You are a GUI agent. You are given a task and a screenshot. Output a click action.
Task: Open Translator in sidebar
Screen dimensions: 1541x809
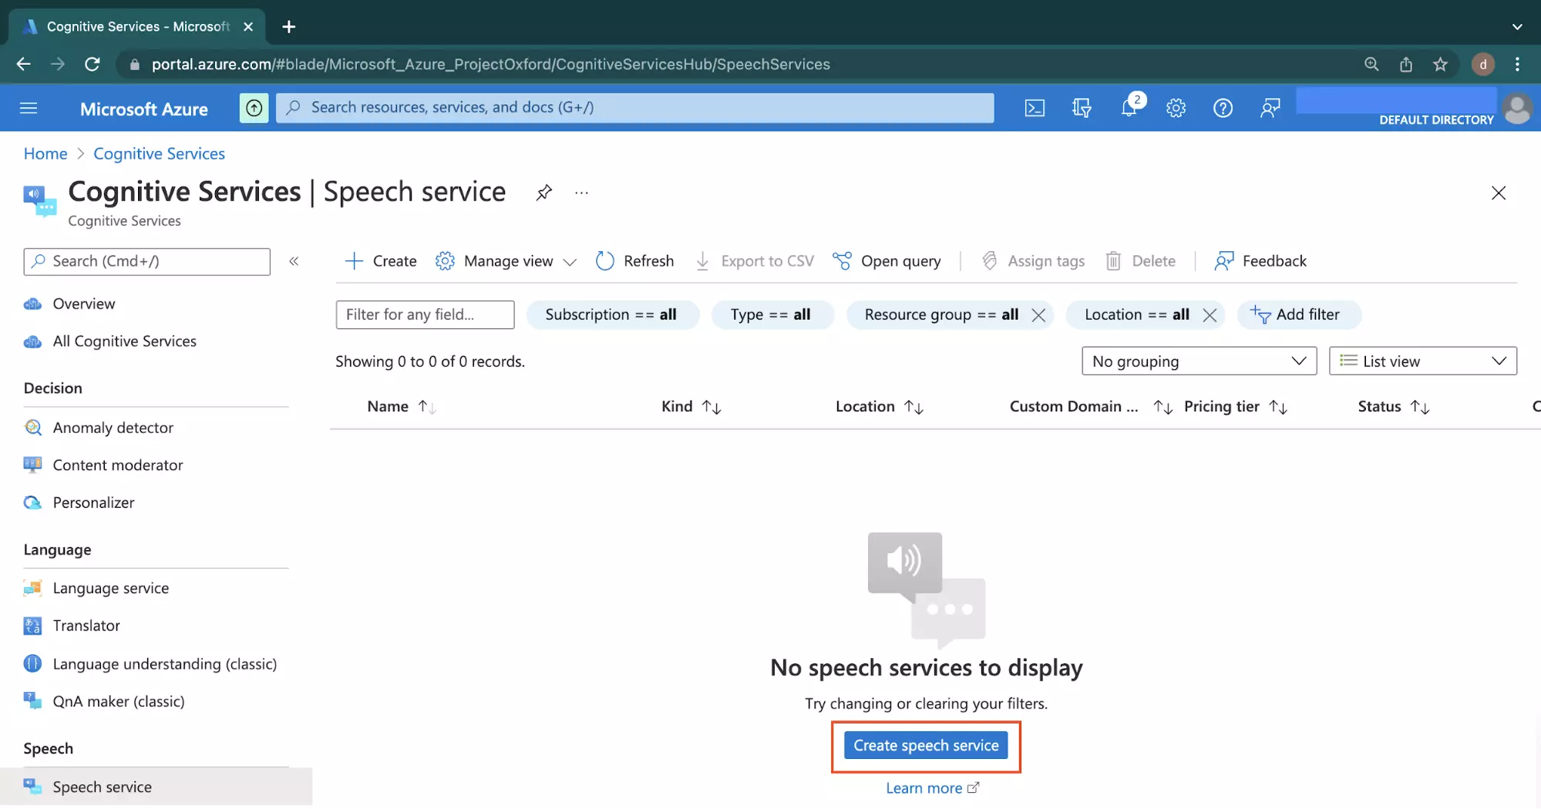point(72,626)
